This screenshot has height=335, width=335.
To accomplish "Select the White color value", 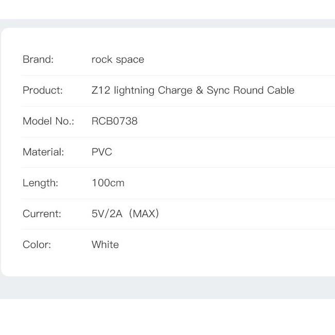I will (x=105, y=245).
